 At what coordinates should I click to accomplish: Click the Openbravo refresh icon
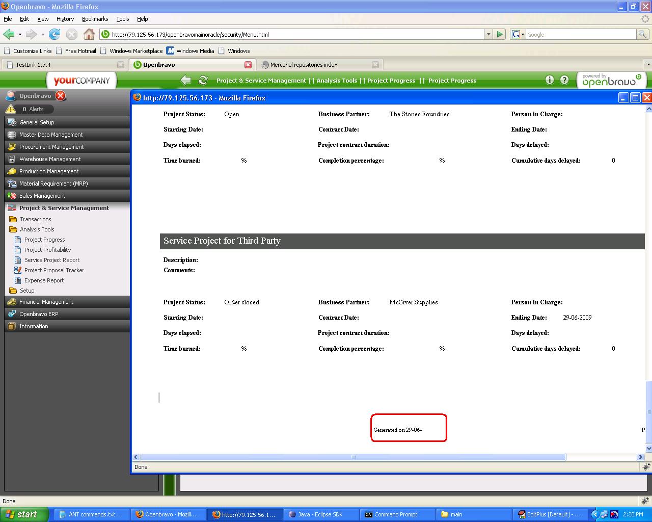[203, 80]
